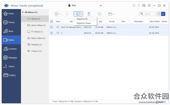Open the Add button dropdown arrow

point(60,14)
